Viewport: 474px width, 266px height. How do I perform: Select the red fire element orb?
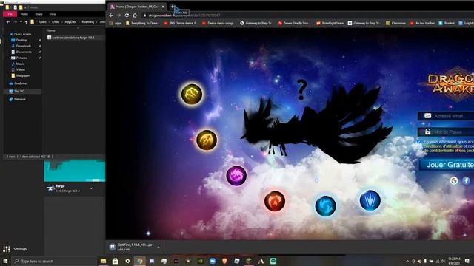click(x=275, y=201)
